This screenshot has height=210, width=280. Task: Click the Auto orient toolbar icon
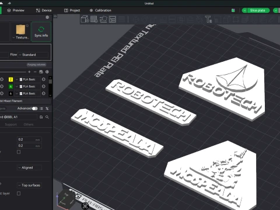(103, 19)
